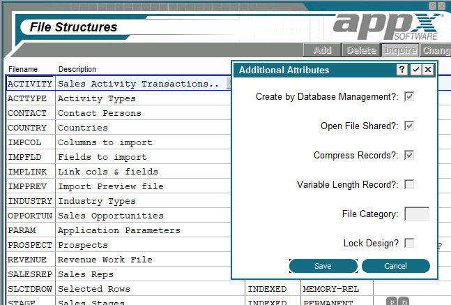
Task: Accept with the checkmark title-bar icon
Action: 416,70
